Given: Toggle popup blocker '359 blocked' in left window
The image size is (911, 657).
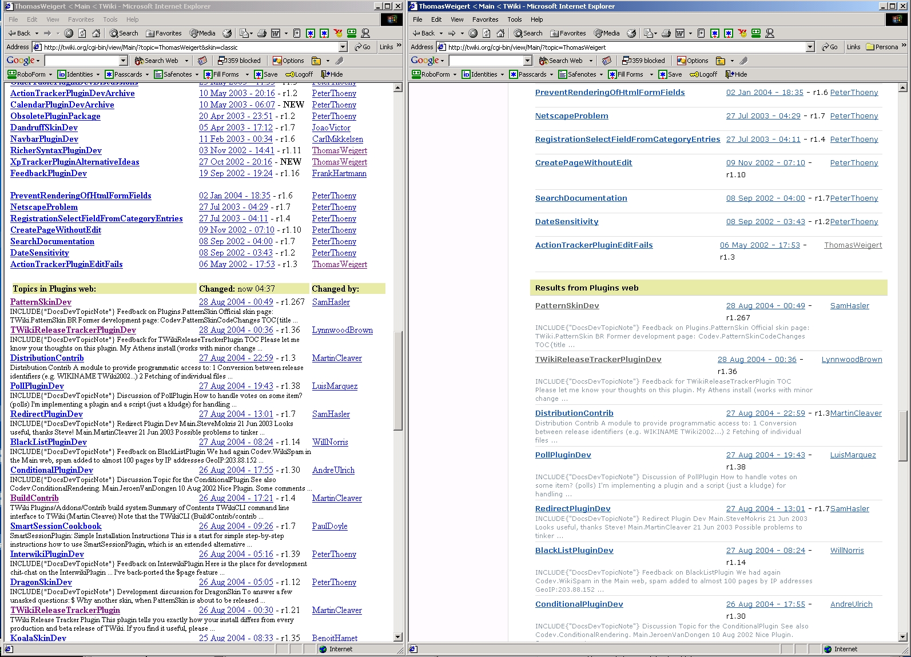Looking at the screenshot, I should (239, 61).
